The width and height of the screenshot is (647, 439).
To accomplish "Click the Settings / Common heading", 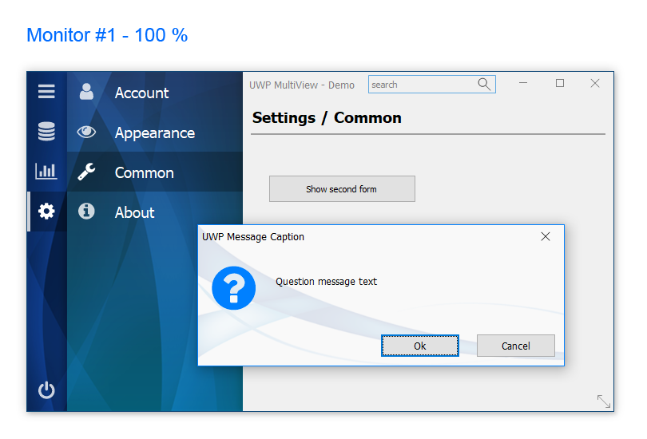I will (327, 118).
